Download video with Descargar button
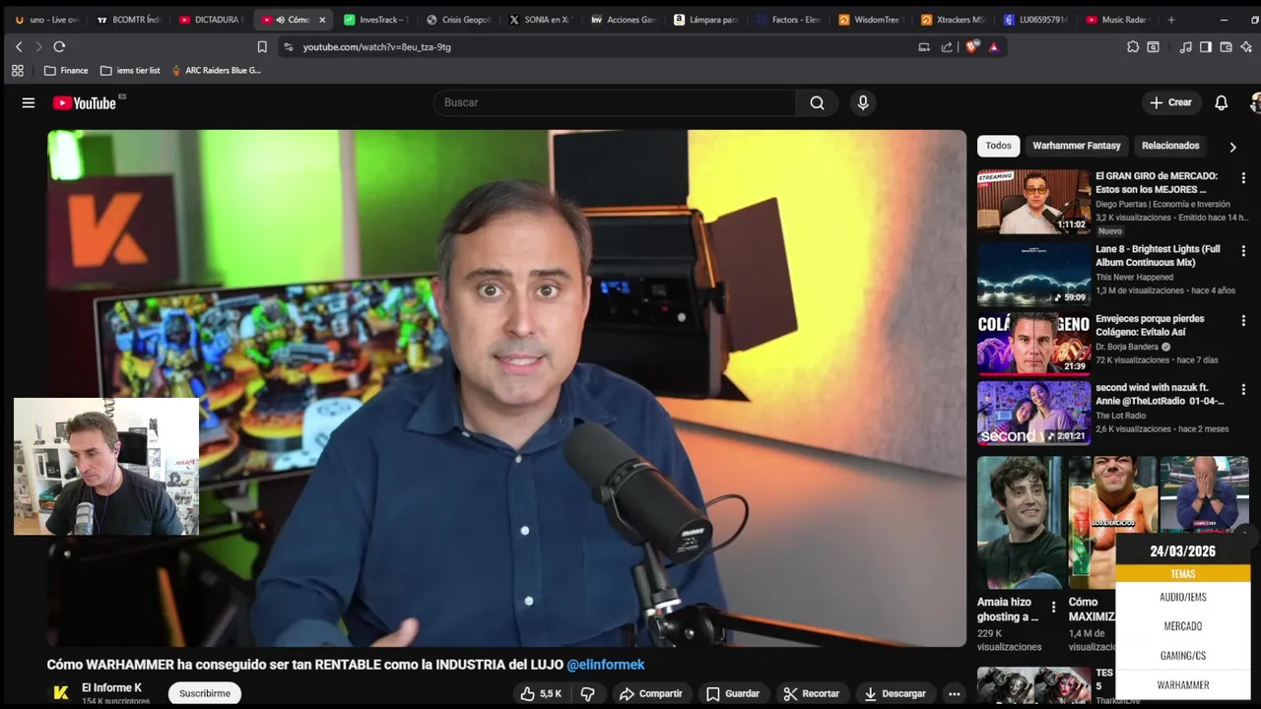The height and width of the screenshot is (709, 1261). [895, 693]
